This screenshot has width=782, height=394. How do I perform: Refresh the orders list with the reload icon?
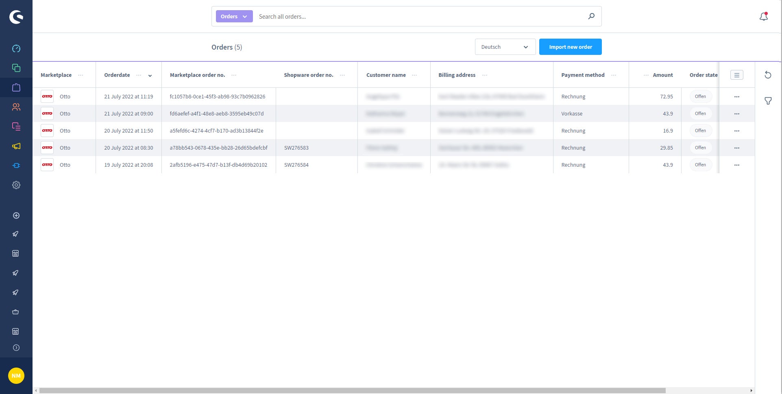click(x=768, y=75)
